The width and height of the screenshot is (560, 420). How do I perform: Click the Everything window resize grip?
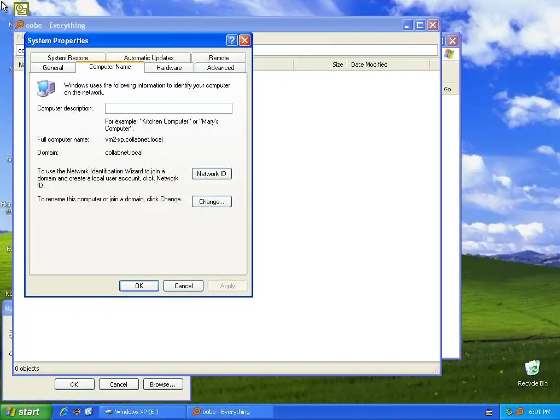(436, 370)
